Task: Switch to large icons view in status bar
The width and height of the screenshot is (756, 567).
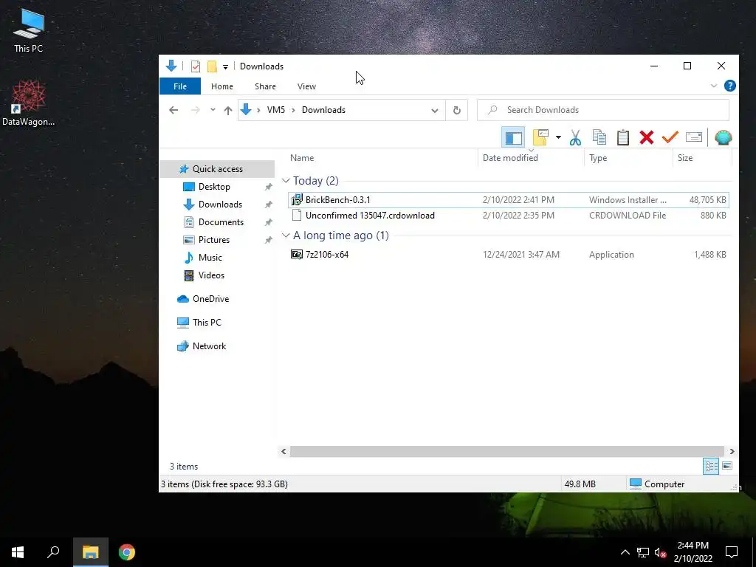Action: (727, 467)
